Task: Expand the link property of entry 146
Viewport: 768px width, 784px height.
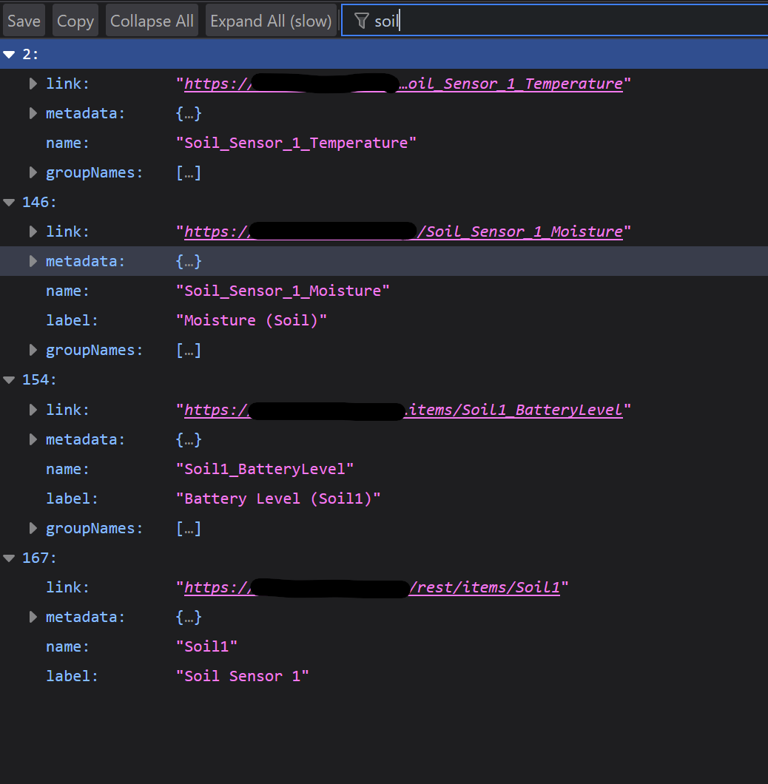Action: (x=33, y=231)
